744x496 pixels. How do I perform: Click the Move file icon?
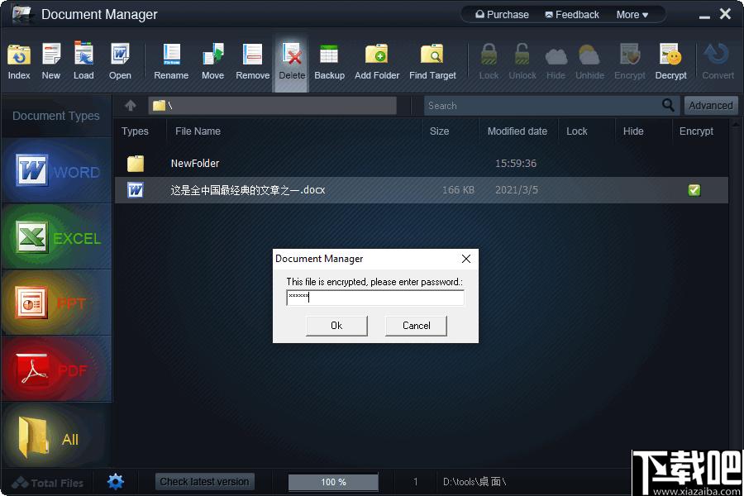pyautogui.click(x=213, y=54)
